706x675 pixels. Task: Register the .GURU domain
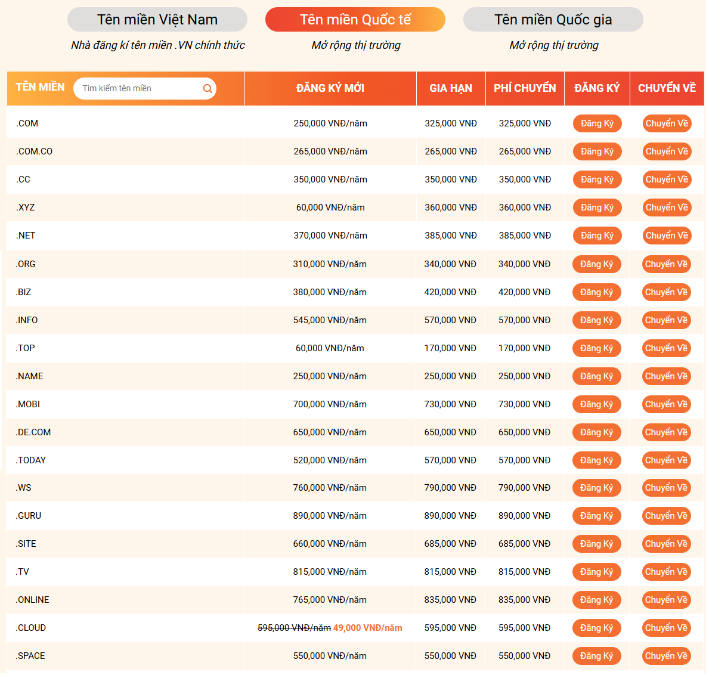coord(597,516)
